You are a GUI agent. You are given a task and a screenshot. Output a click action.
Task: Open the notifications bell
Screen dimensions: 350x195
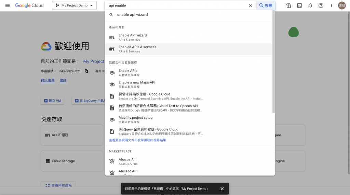click(x=310, y=5)
